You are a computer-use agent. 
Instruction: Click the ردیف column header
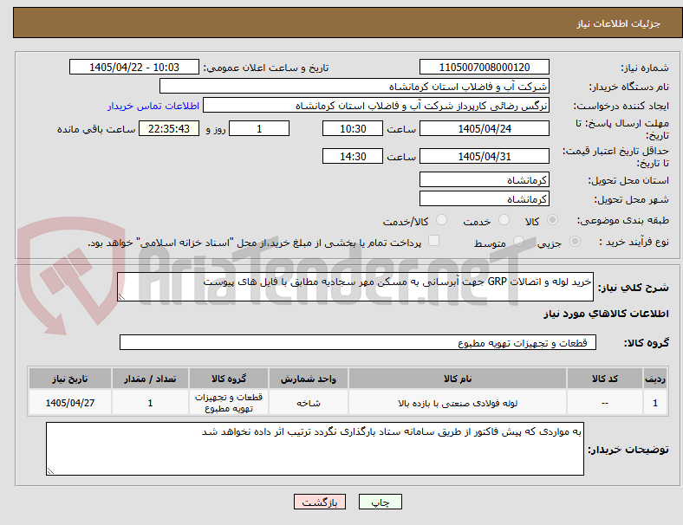click(654, 379)
